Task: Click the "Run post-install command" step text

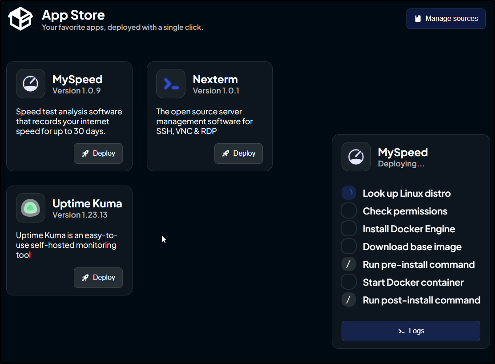Action: pos(422,300)
